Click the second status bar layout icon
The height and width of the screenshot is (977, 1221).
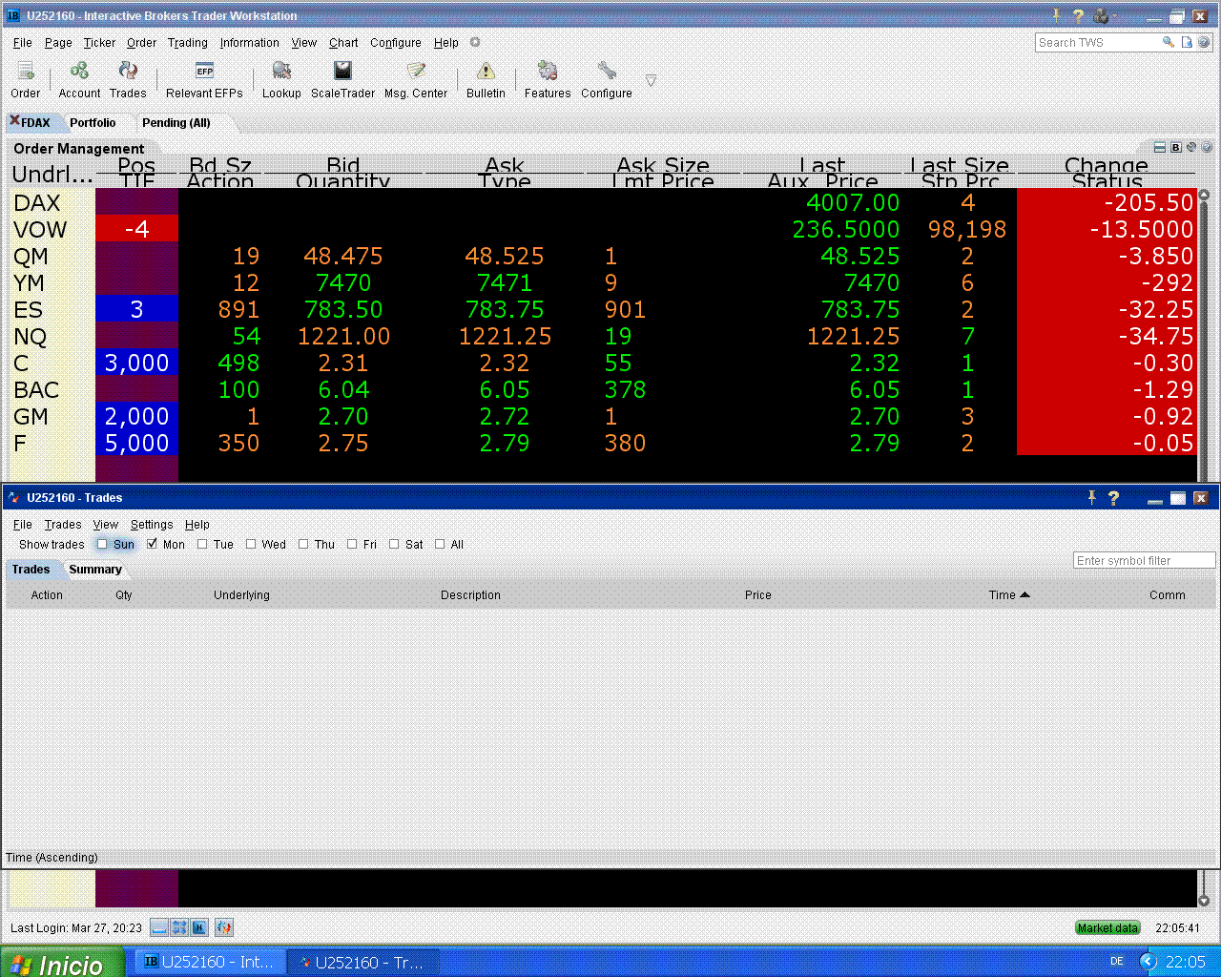tap(179, 927)
